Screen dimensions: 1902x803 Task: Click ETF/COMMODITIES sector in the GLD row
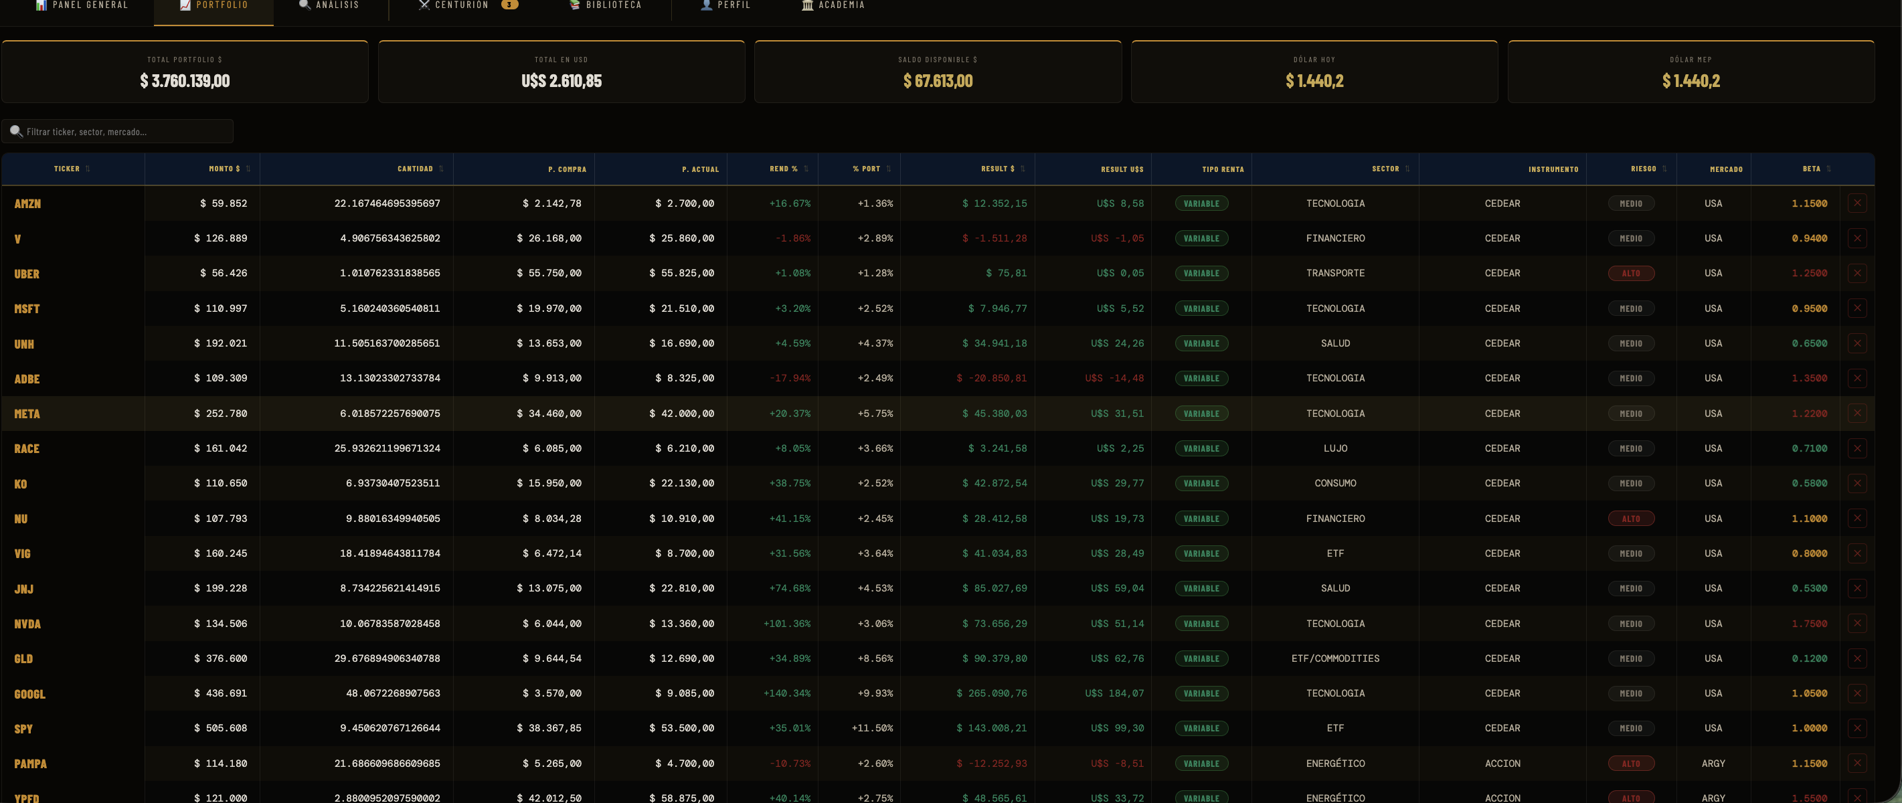tap(1335, 658)
